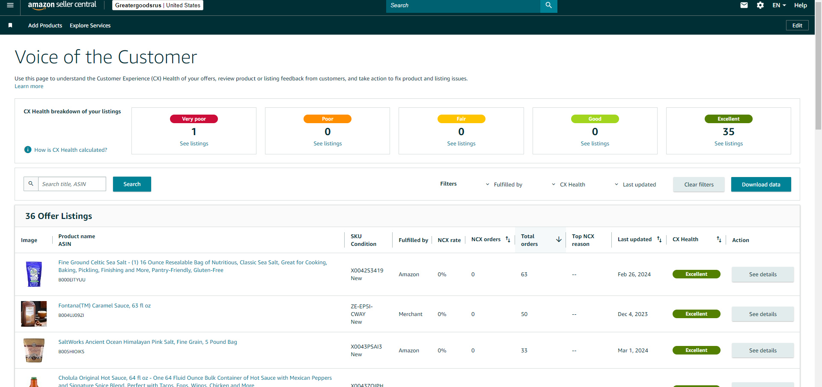See listings under Poor
This screenshot has height=387, width=822.
[x=328, y=144]
